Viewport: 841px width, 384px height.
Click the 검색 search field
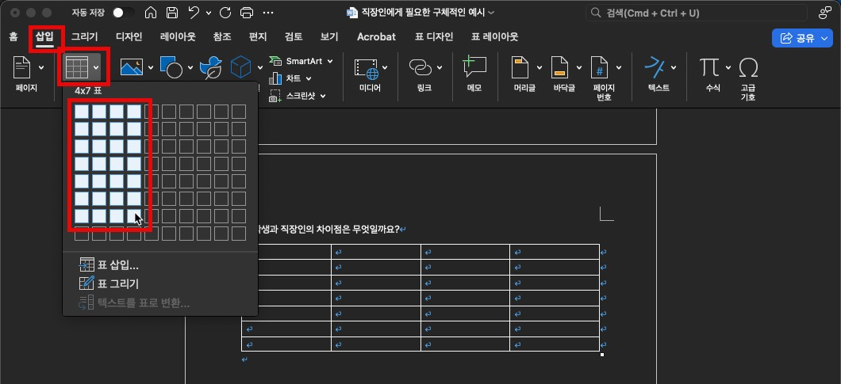[696, 13]
